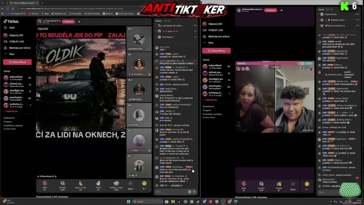Expand Zobrazit vše in right window sidebar
Viewport: 364px width, 205px height.
click(x=210, y=100)
